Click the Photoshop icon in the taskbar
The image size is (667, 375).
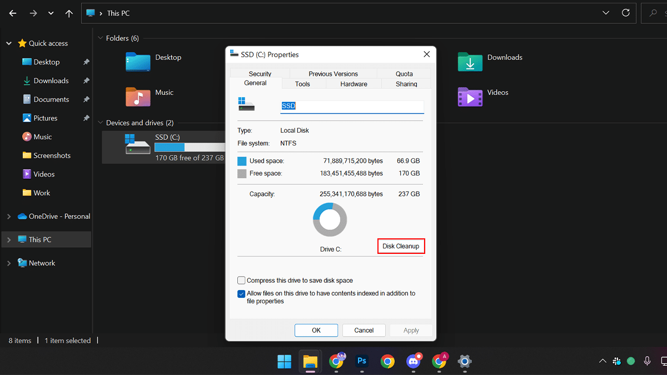[362, 361]
